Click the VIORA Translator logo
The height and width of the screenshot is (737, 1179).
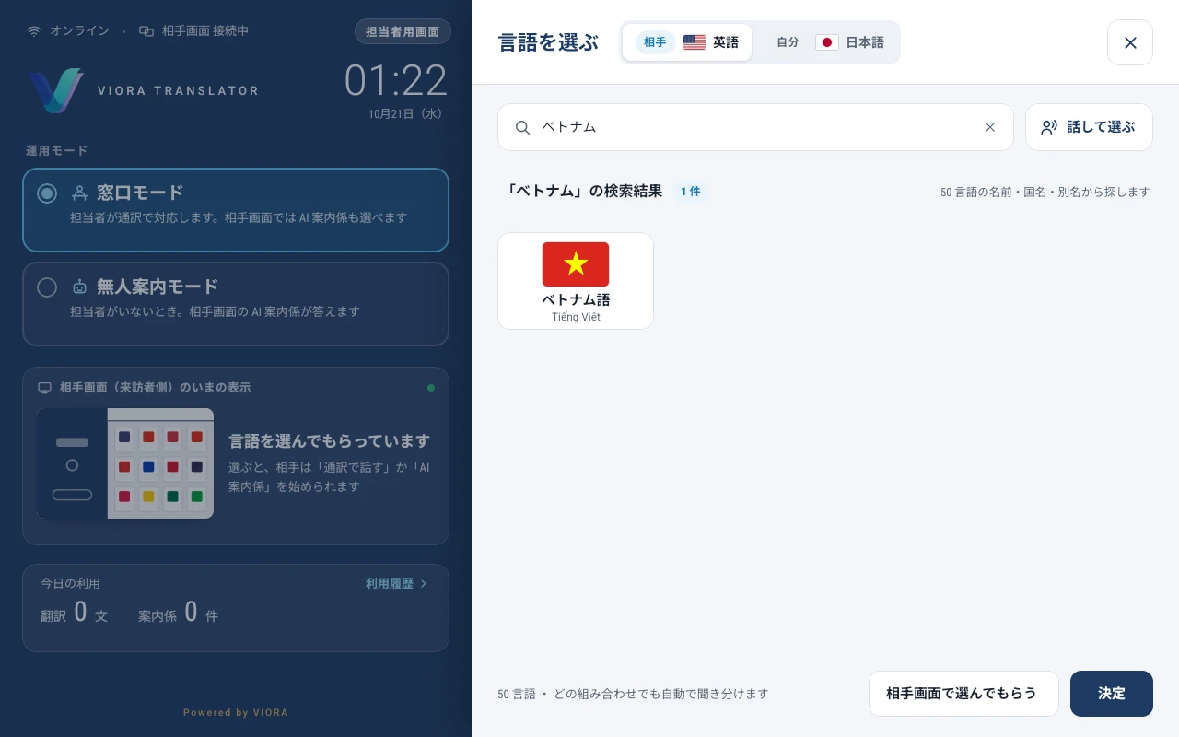pyautogui.click(x=56, y=90)
